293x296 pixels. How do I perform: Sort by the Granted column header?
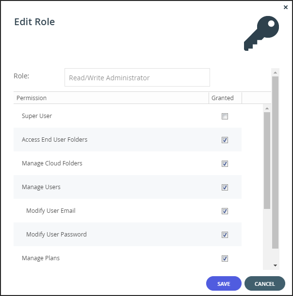(x=225, y=98)
